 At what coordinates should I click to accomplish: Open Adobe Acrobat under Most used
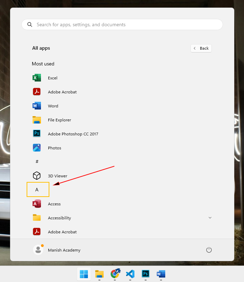point(62,92)
